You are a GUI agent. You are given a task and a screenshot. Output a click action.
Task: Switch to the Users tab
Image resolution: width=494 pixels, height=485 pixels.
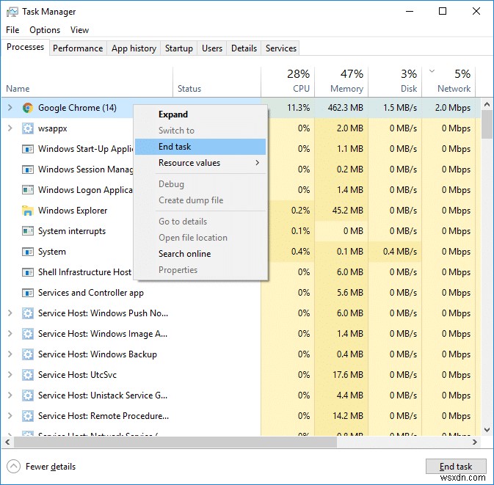[x=212, y=48]
